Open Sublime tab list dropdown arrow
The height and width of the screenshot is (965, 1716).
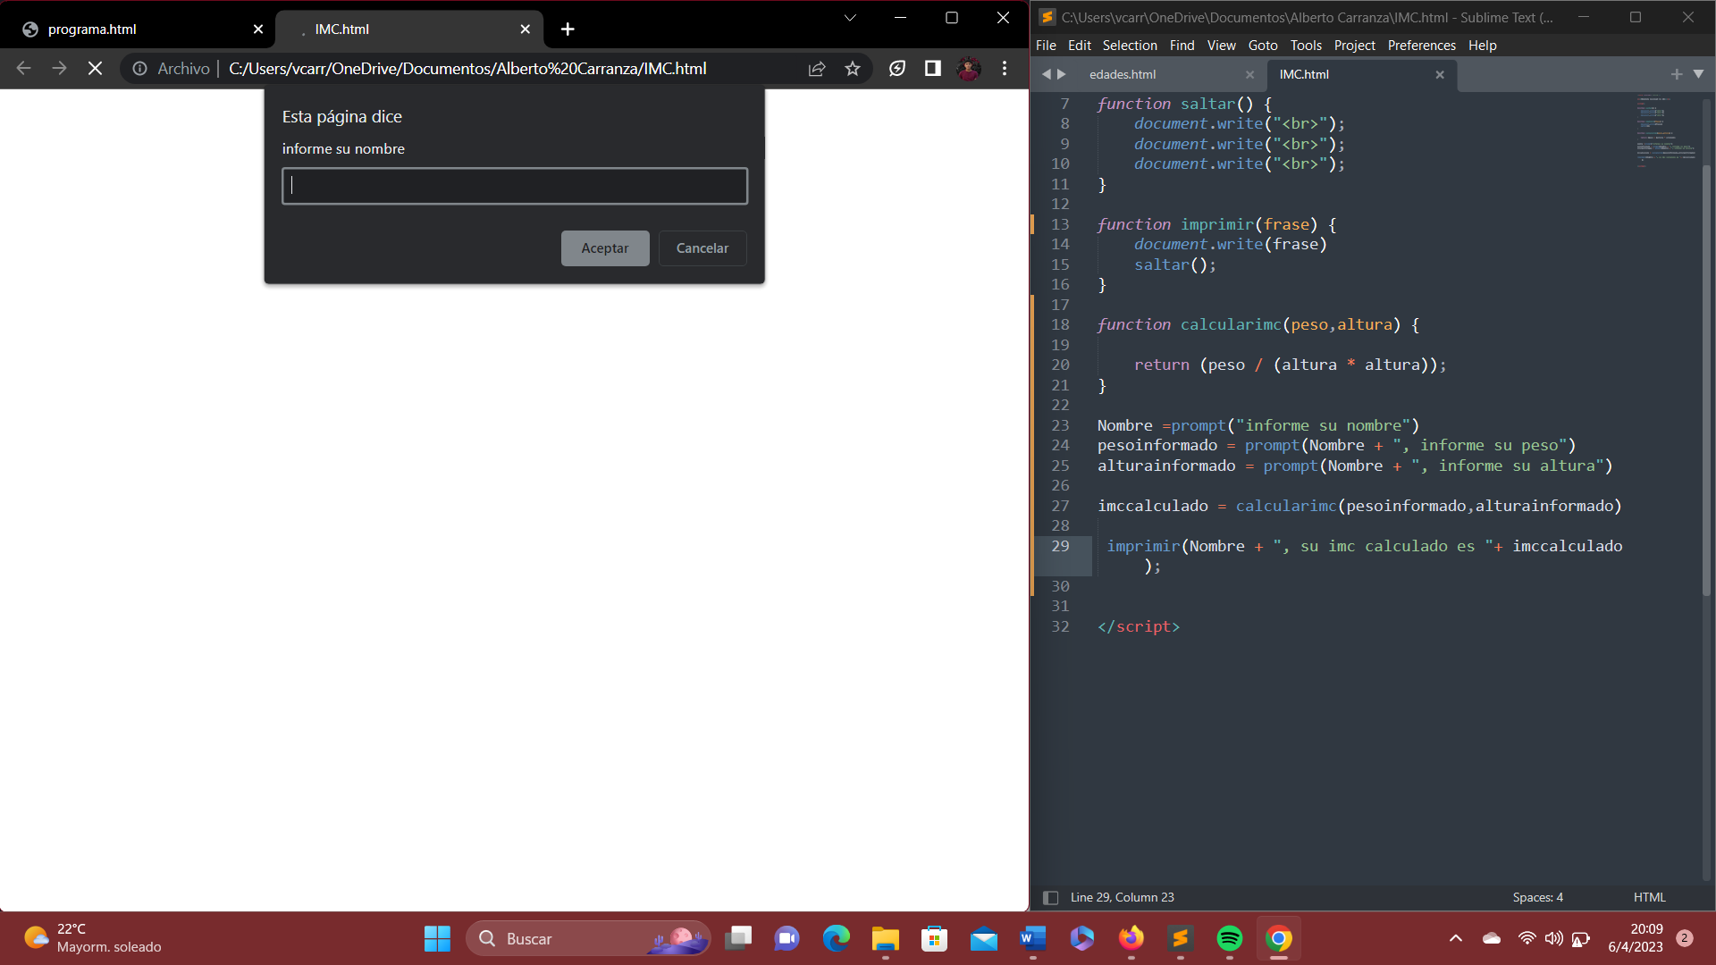click(1698, 74)
